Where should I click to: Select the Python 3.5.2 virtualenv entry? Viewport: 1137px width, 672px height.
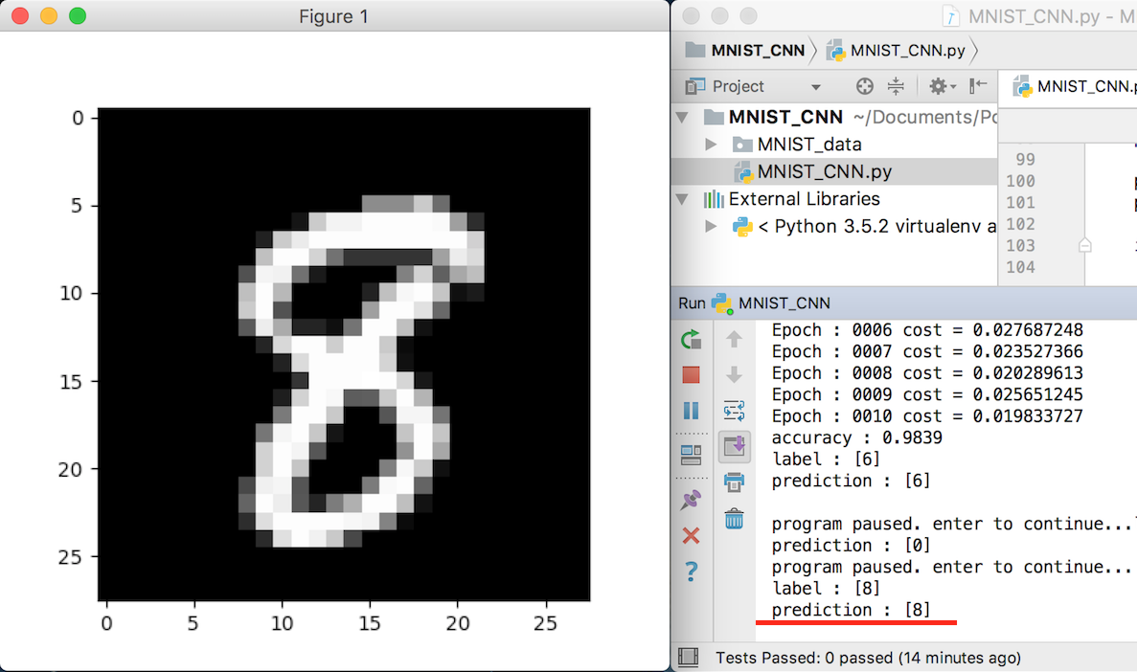click(864, 226)
